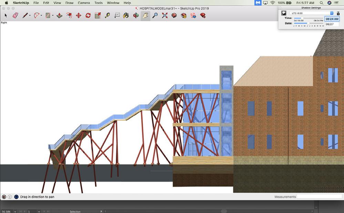The image size is (344, 213).
Task: Toggle Shadow Settings details expand button
Action: pyautogui.click(x=338, y=13)
